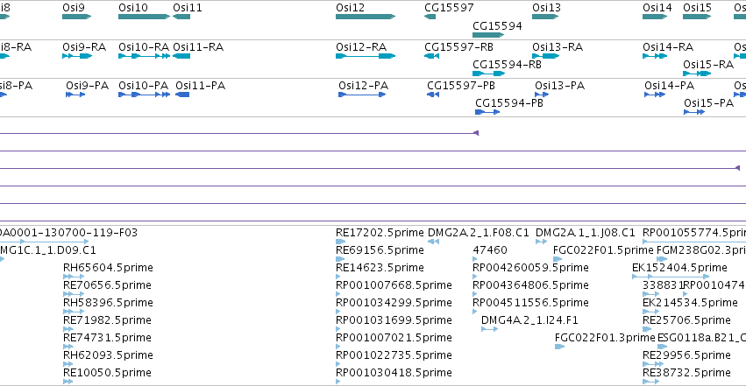The height and width of the screenshot is (386, 746).
Task: Click the FGC022F01.5prime EST label
Action: [603, 250]
